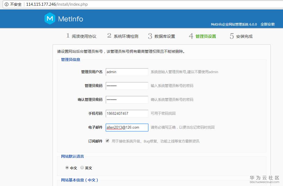The width and height of the screenshot is (283, 186).
Task: Select the 中文 language radio button
Action: [67, 168]
